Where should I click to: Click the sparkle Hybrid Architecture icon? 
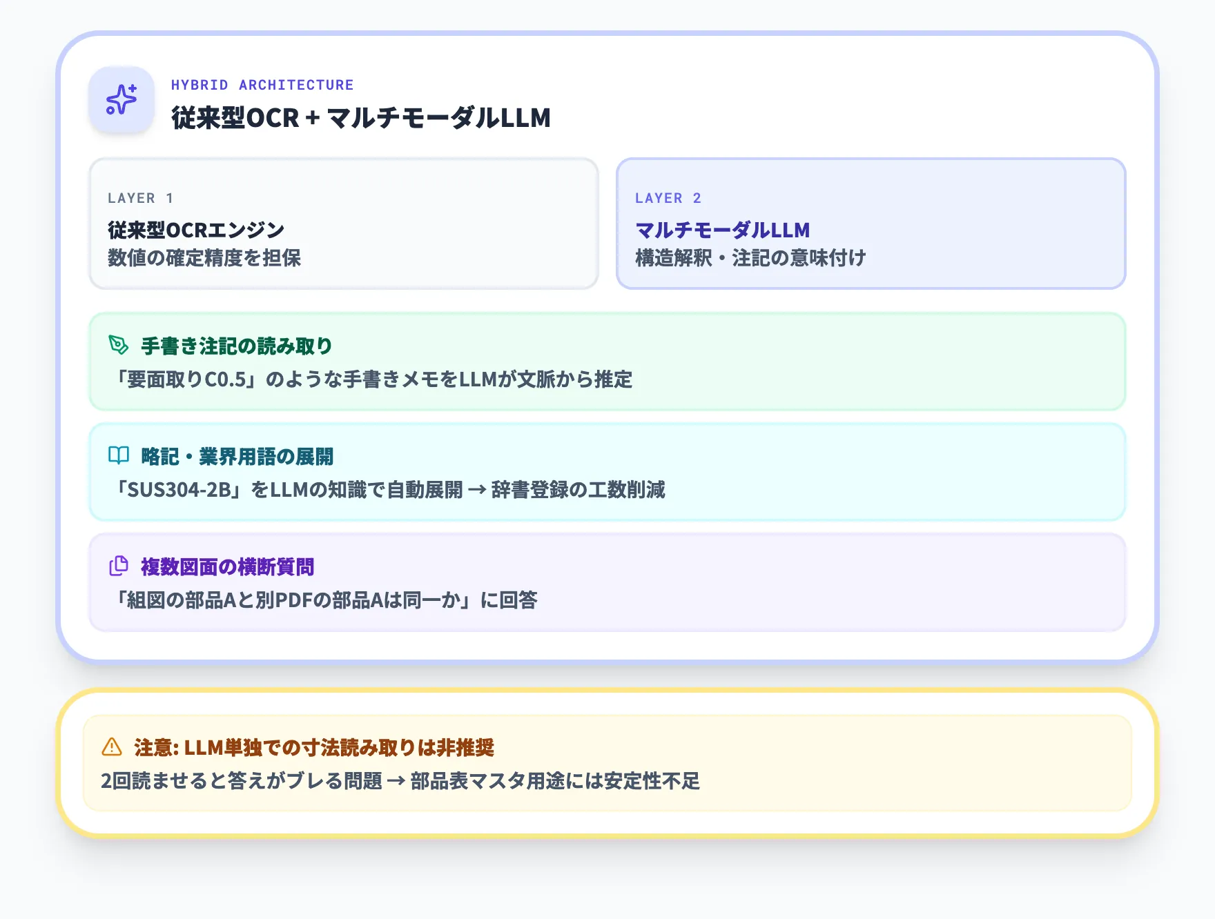121,99
